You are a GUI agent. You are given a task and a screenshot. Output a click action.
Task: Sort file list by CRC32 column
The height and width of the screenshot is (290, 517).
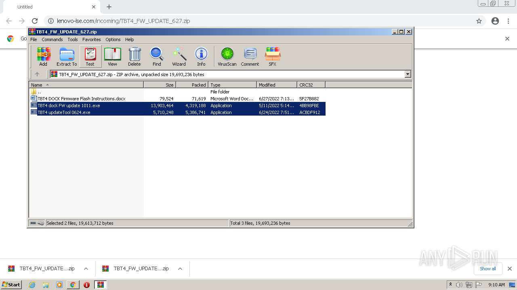[x=311, y=85]
